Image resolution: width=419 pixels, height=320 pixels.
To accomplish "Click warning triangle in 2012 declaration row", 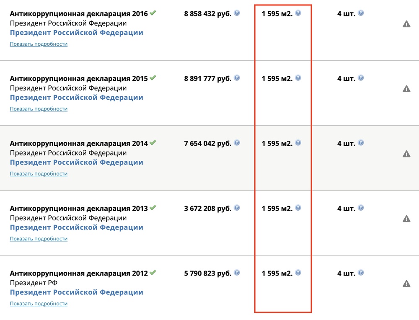I will coord(406,284).
